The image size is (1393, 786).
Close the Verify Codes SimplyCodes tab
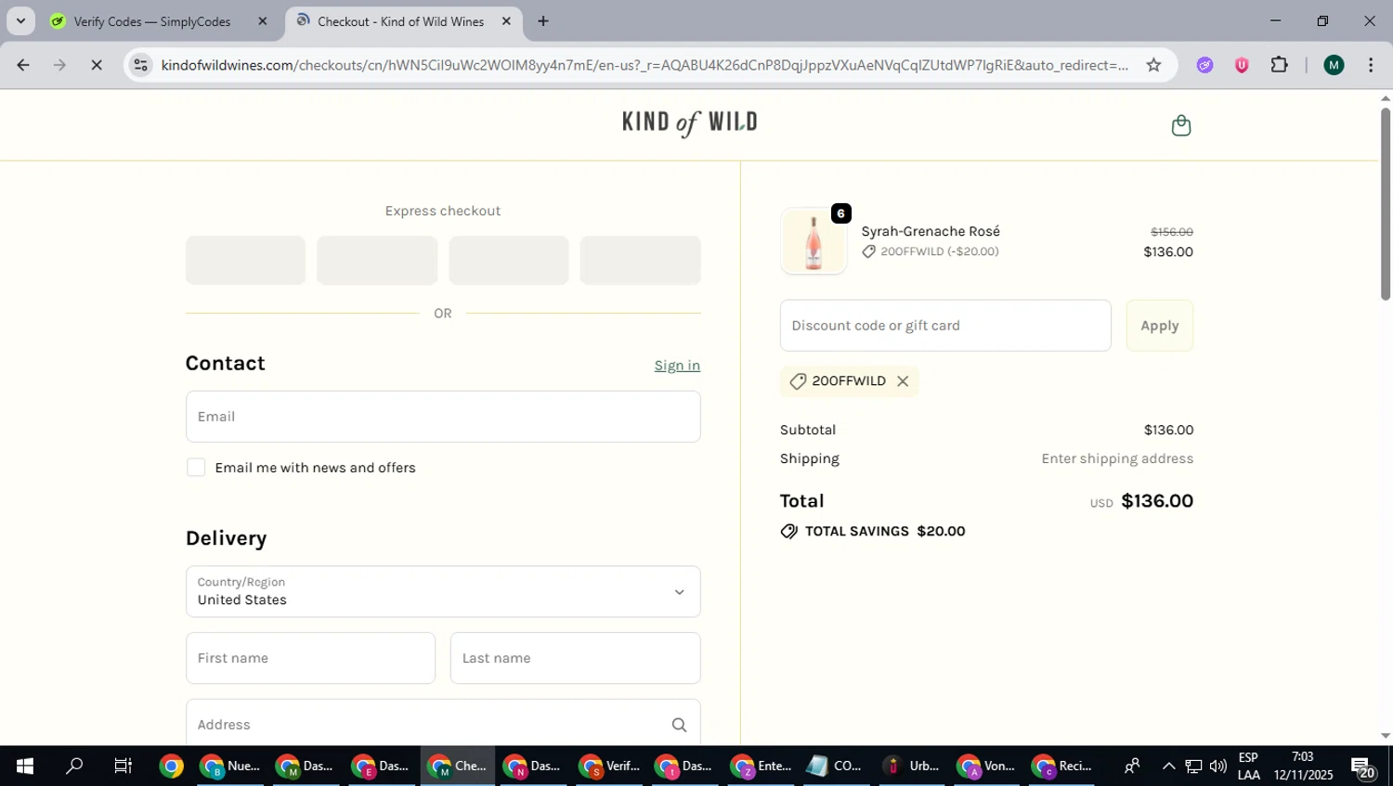tap(262, 20)
